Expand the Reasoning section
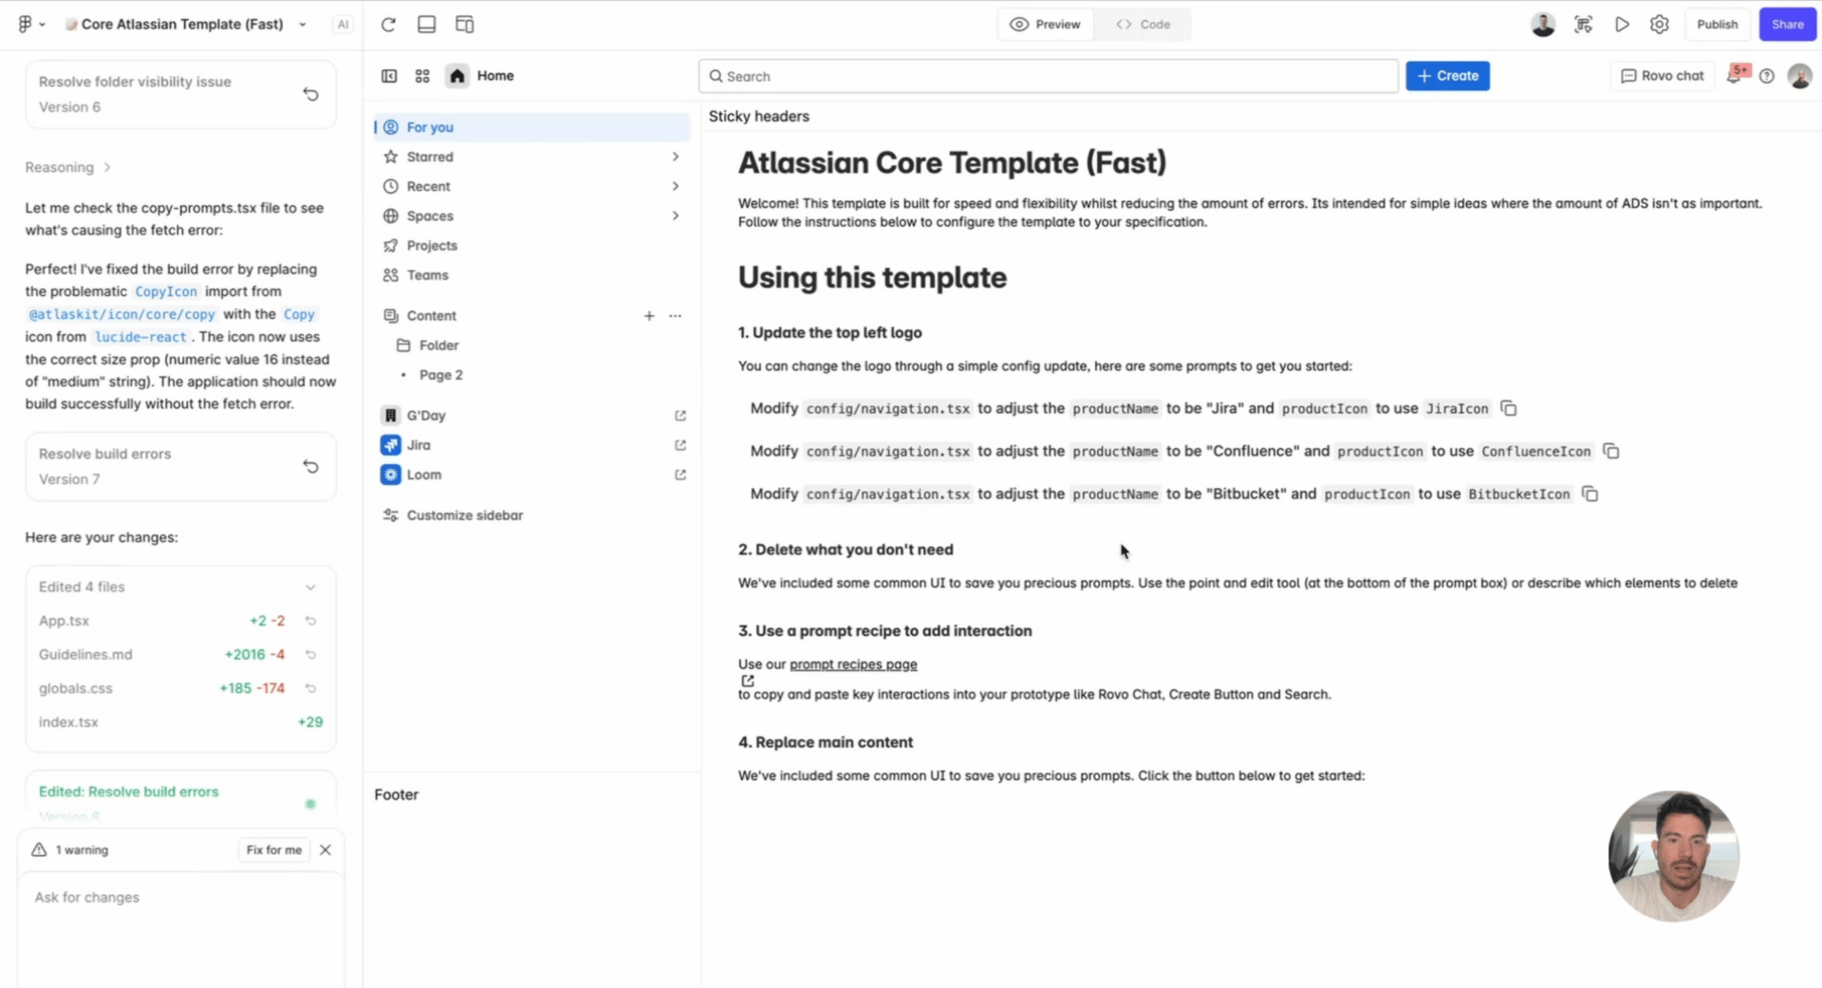The width and height of the screenshot is (1822, 988). [68, 167]
